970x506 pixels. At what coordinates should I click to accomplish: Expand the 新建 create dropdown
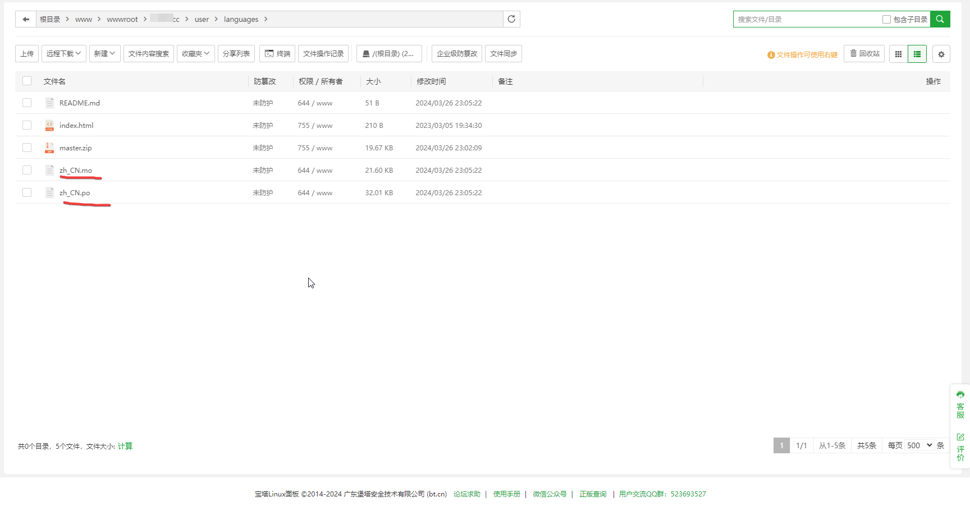[104, 54]
